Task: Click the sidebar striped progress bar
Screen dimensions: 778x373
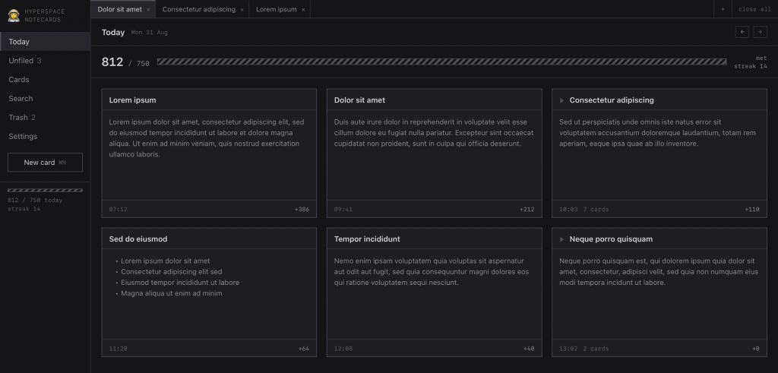Action: click(45, 190)
